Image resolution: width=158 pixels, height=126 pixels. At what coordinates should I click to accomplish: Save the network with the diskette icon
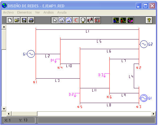click(24, 20)
